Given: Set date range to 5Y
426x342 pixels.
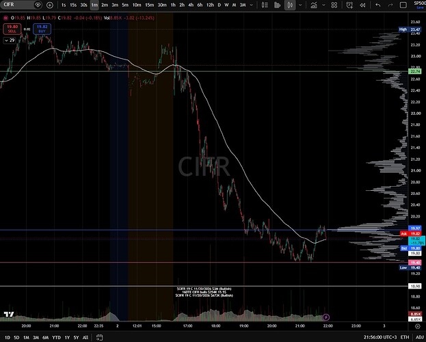Looking at the screenshot, I should [76, 337].
